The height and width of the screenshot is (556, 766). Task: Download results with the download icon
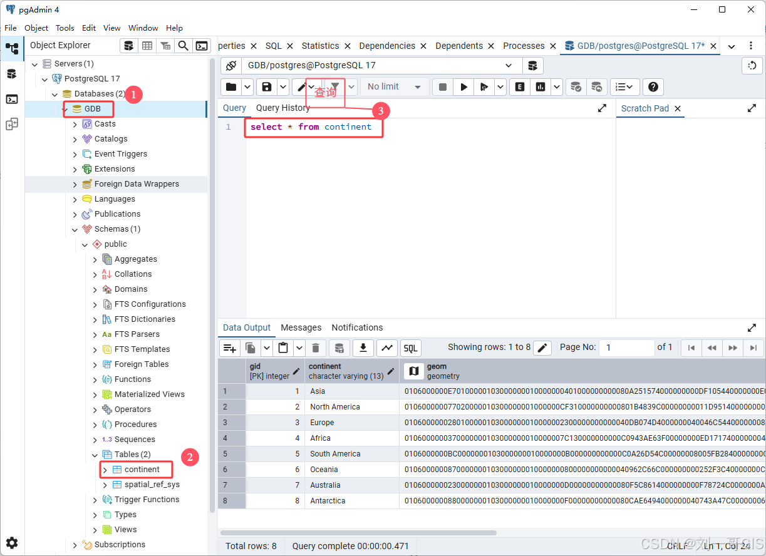[x=363, y=347]
